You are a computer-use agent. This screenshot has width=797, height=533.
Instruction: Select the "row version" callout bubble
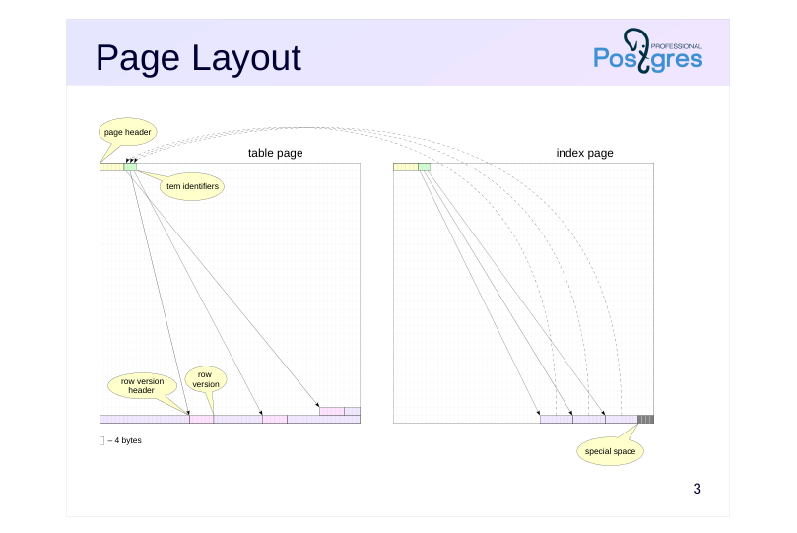pyautogui.click(x=205, y=379)
